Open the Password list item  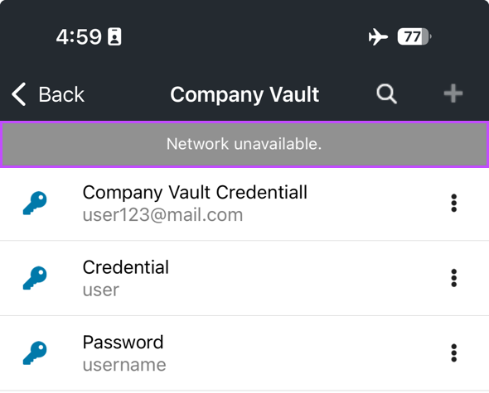pos(244,353)
